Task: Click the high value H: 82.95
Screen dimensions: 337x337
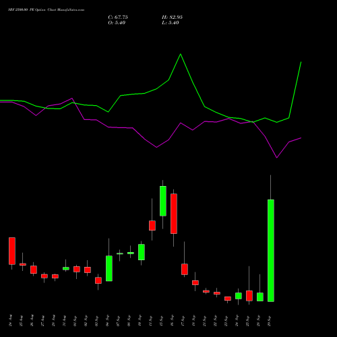Action: [x=172, y=18]
